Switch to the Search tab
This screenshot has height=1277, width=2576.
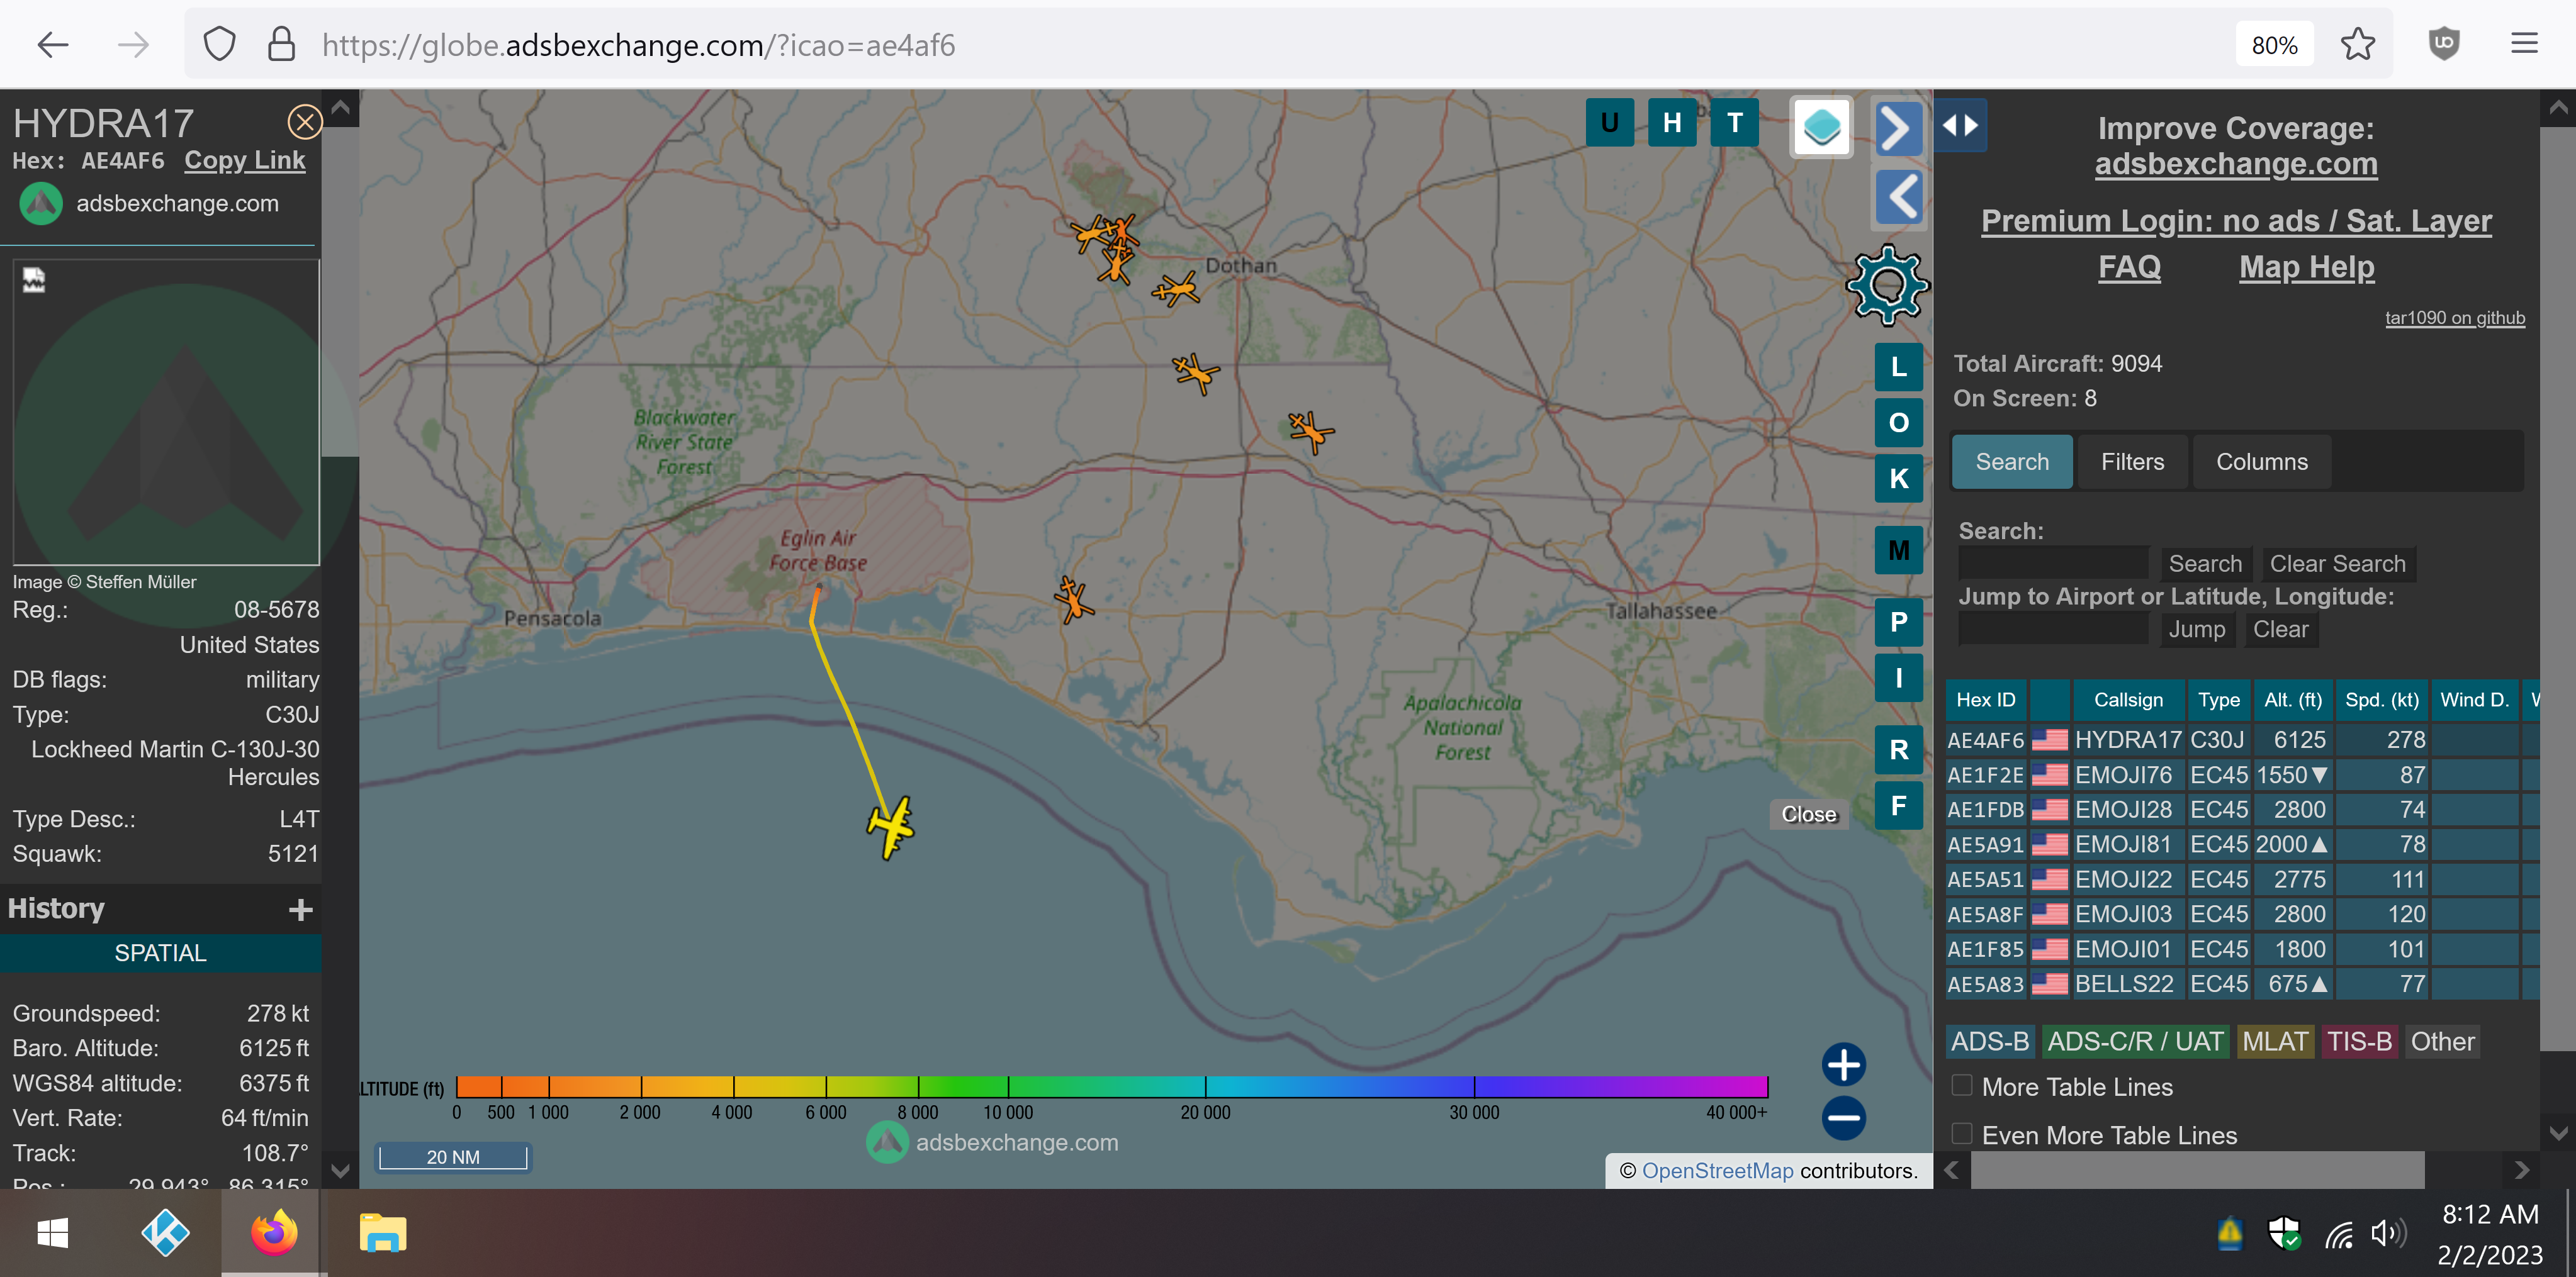pos(2011,462)
